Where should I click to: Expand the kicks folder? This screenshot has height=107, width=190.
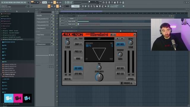tap(5, 62)
